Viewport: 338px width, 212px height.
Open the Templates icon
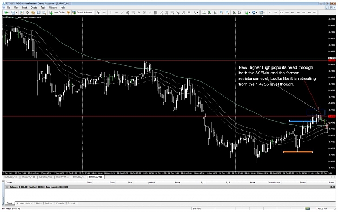tap(261, 12)
